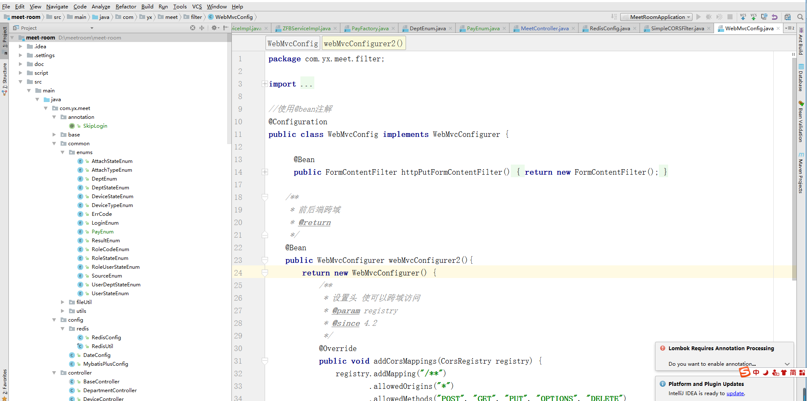The image size is (807, 401).
Task: Click the Sogou input method S icon
Action: (745, 372)
